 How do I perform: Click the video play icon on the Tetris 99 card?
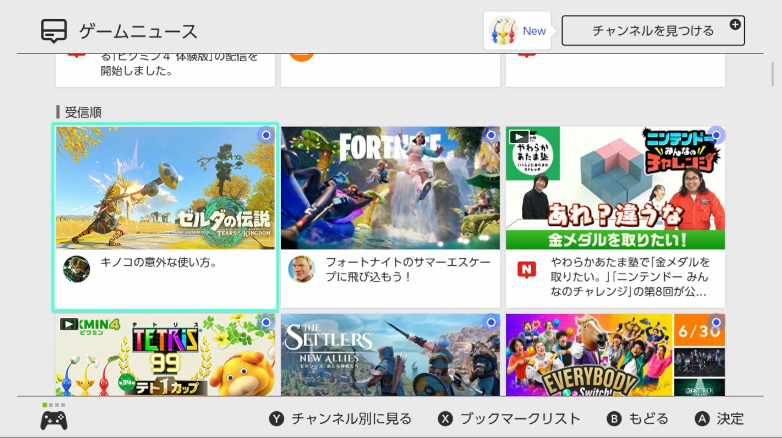pos(69,324)
